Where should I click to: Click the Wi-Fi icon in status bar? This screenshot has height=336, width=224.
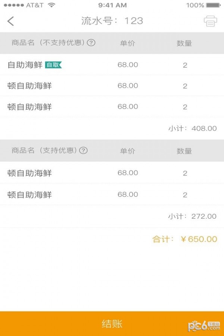tap(52, 5)
